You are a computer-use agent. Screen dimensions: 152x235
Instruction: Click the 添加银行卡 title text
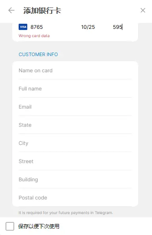click(42, 11)
